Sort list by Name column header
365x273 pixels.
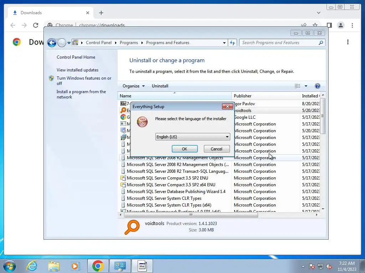tap(175, 96)
